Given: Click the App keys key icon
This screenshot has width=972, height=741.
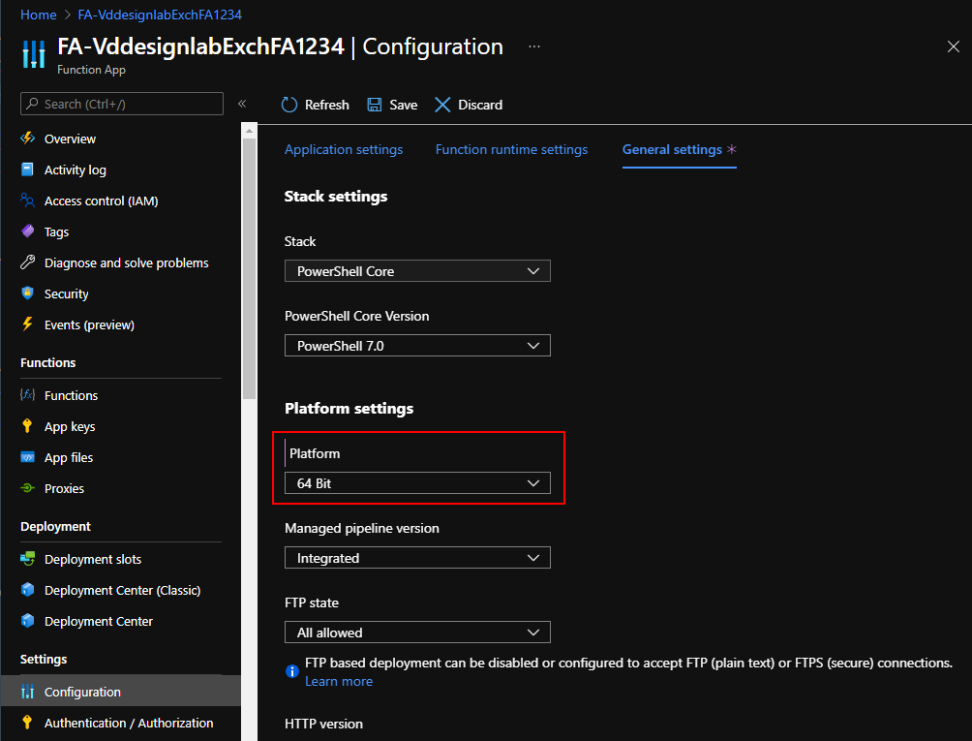Looking at the screenshot, I should [x=27, y=426].
